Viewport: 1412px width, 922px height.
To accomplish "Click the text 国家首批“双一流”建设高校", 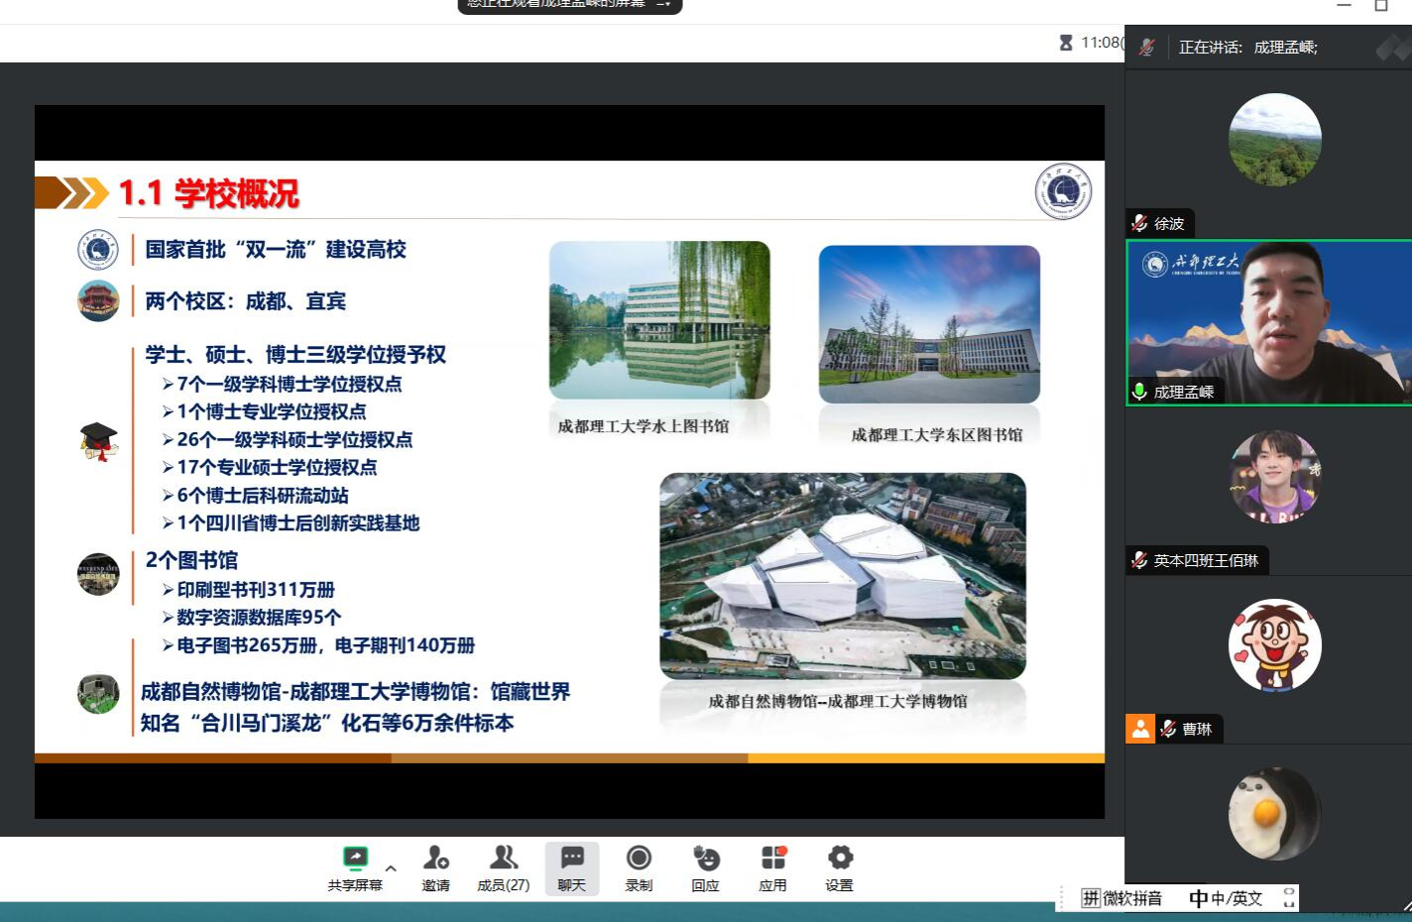I will click(x=276, y=250).
